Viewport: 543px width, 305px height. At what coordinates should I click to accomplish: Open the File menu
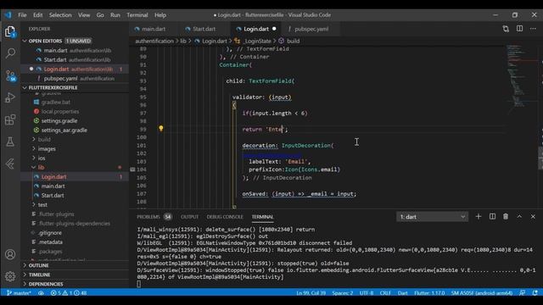22,15
